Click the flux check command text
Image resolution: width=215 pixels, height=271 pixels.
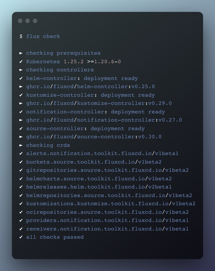click(43, 36)
